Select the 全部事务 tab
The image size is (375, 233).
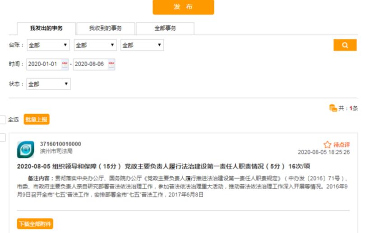point(165,28)
